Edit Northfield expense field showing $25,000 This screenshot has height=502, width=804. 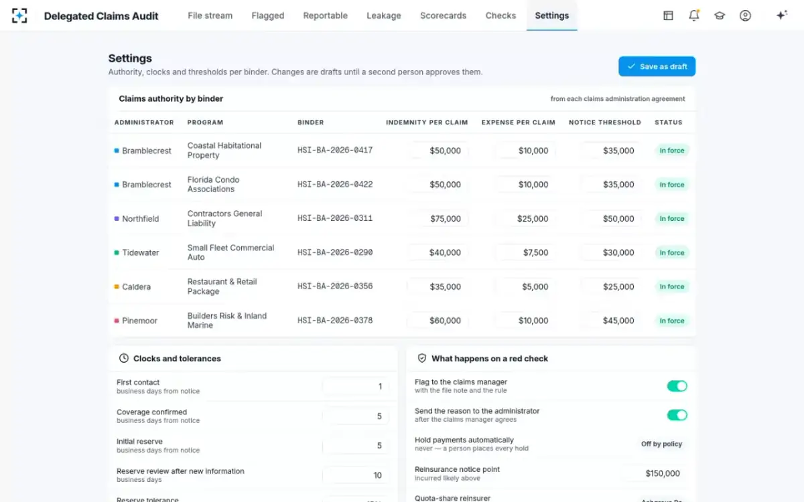pyautogui.click(x=525, y=219)
